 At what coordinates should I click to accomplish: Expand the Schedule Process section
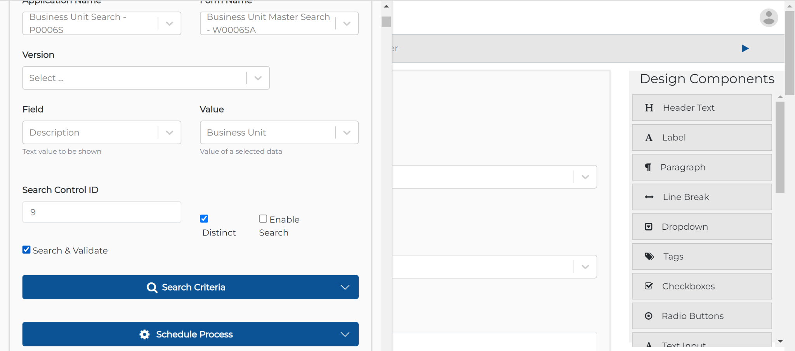coord(190,334)
